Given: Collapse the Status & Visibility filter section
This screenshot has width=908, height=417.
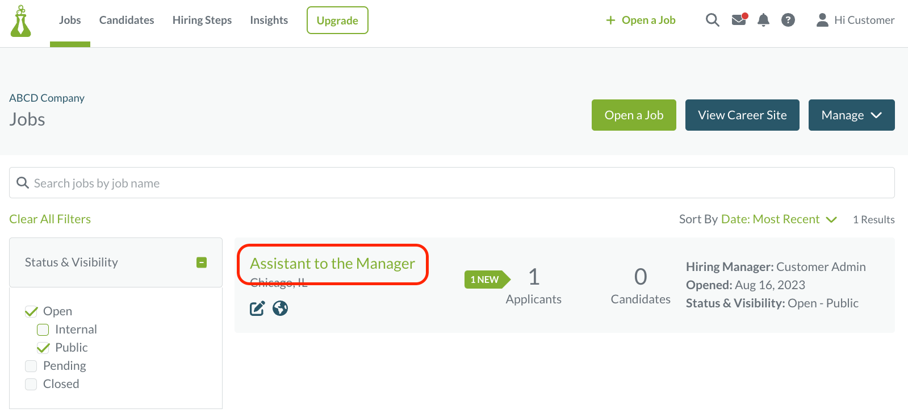Looking at the screenshot, I should click(202, 262).
